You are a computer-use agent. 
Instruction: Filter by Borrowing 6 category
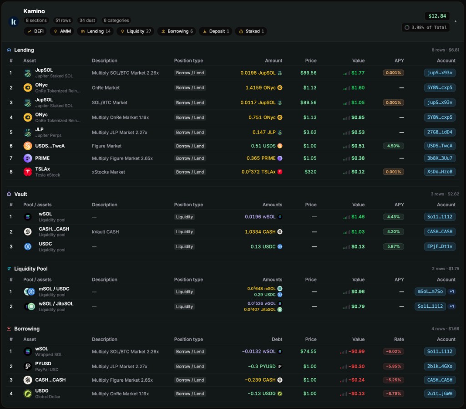tap(177, 31)
